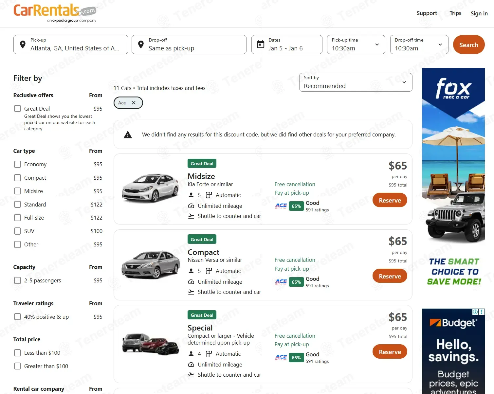The width and height of the screenshot is (494, 394).
Task: Click Special card shuttle plane icon
Action: [x=191, y=375]
